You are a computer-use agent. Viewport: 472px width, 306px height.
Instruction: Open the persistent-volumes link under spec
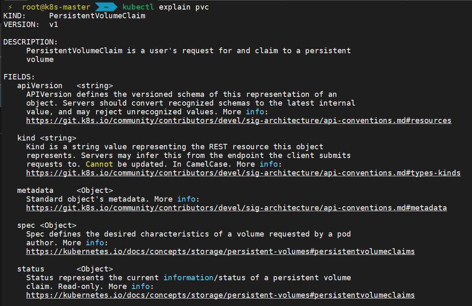pos(220,252)
